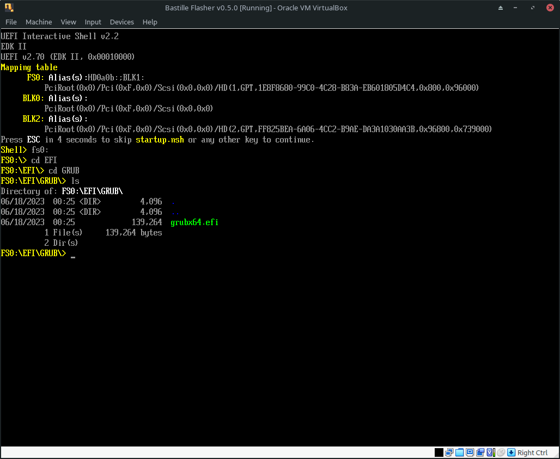This screenshot has height=459, width=560.
Task: Close the Bastille Flasher VM window
Action: [x=550, y=8]
